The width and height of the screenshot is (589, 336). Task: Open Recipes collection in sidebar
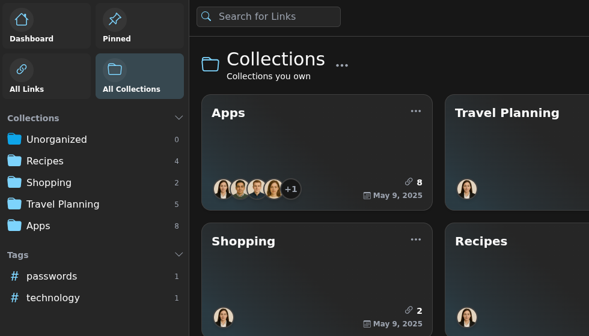pos(93,161)
